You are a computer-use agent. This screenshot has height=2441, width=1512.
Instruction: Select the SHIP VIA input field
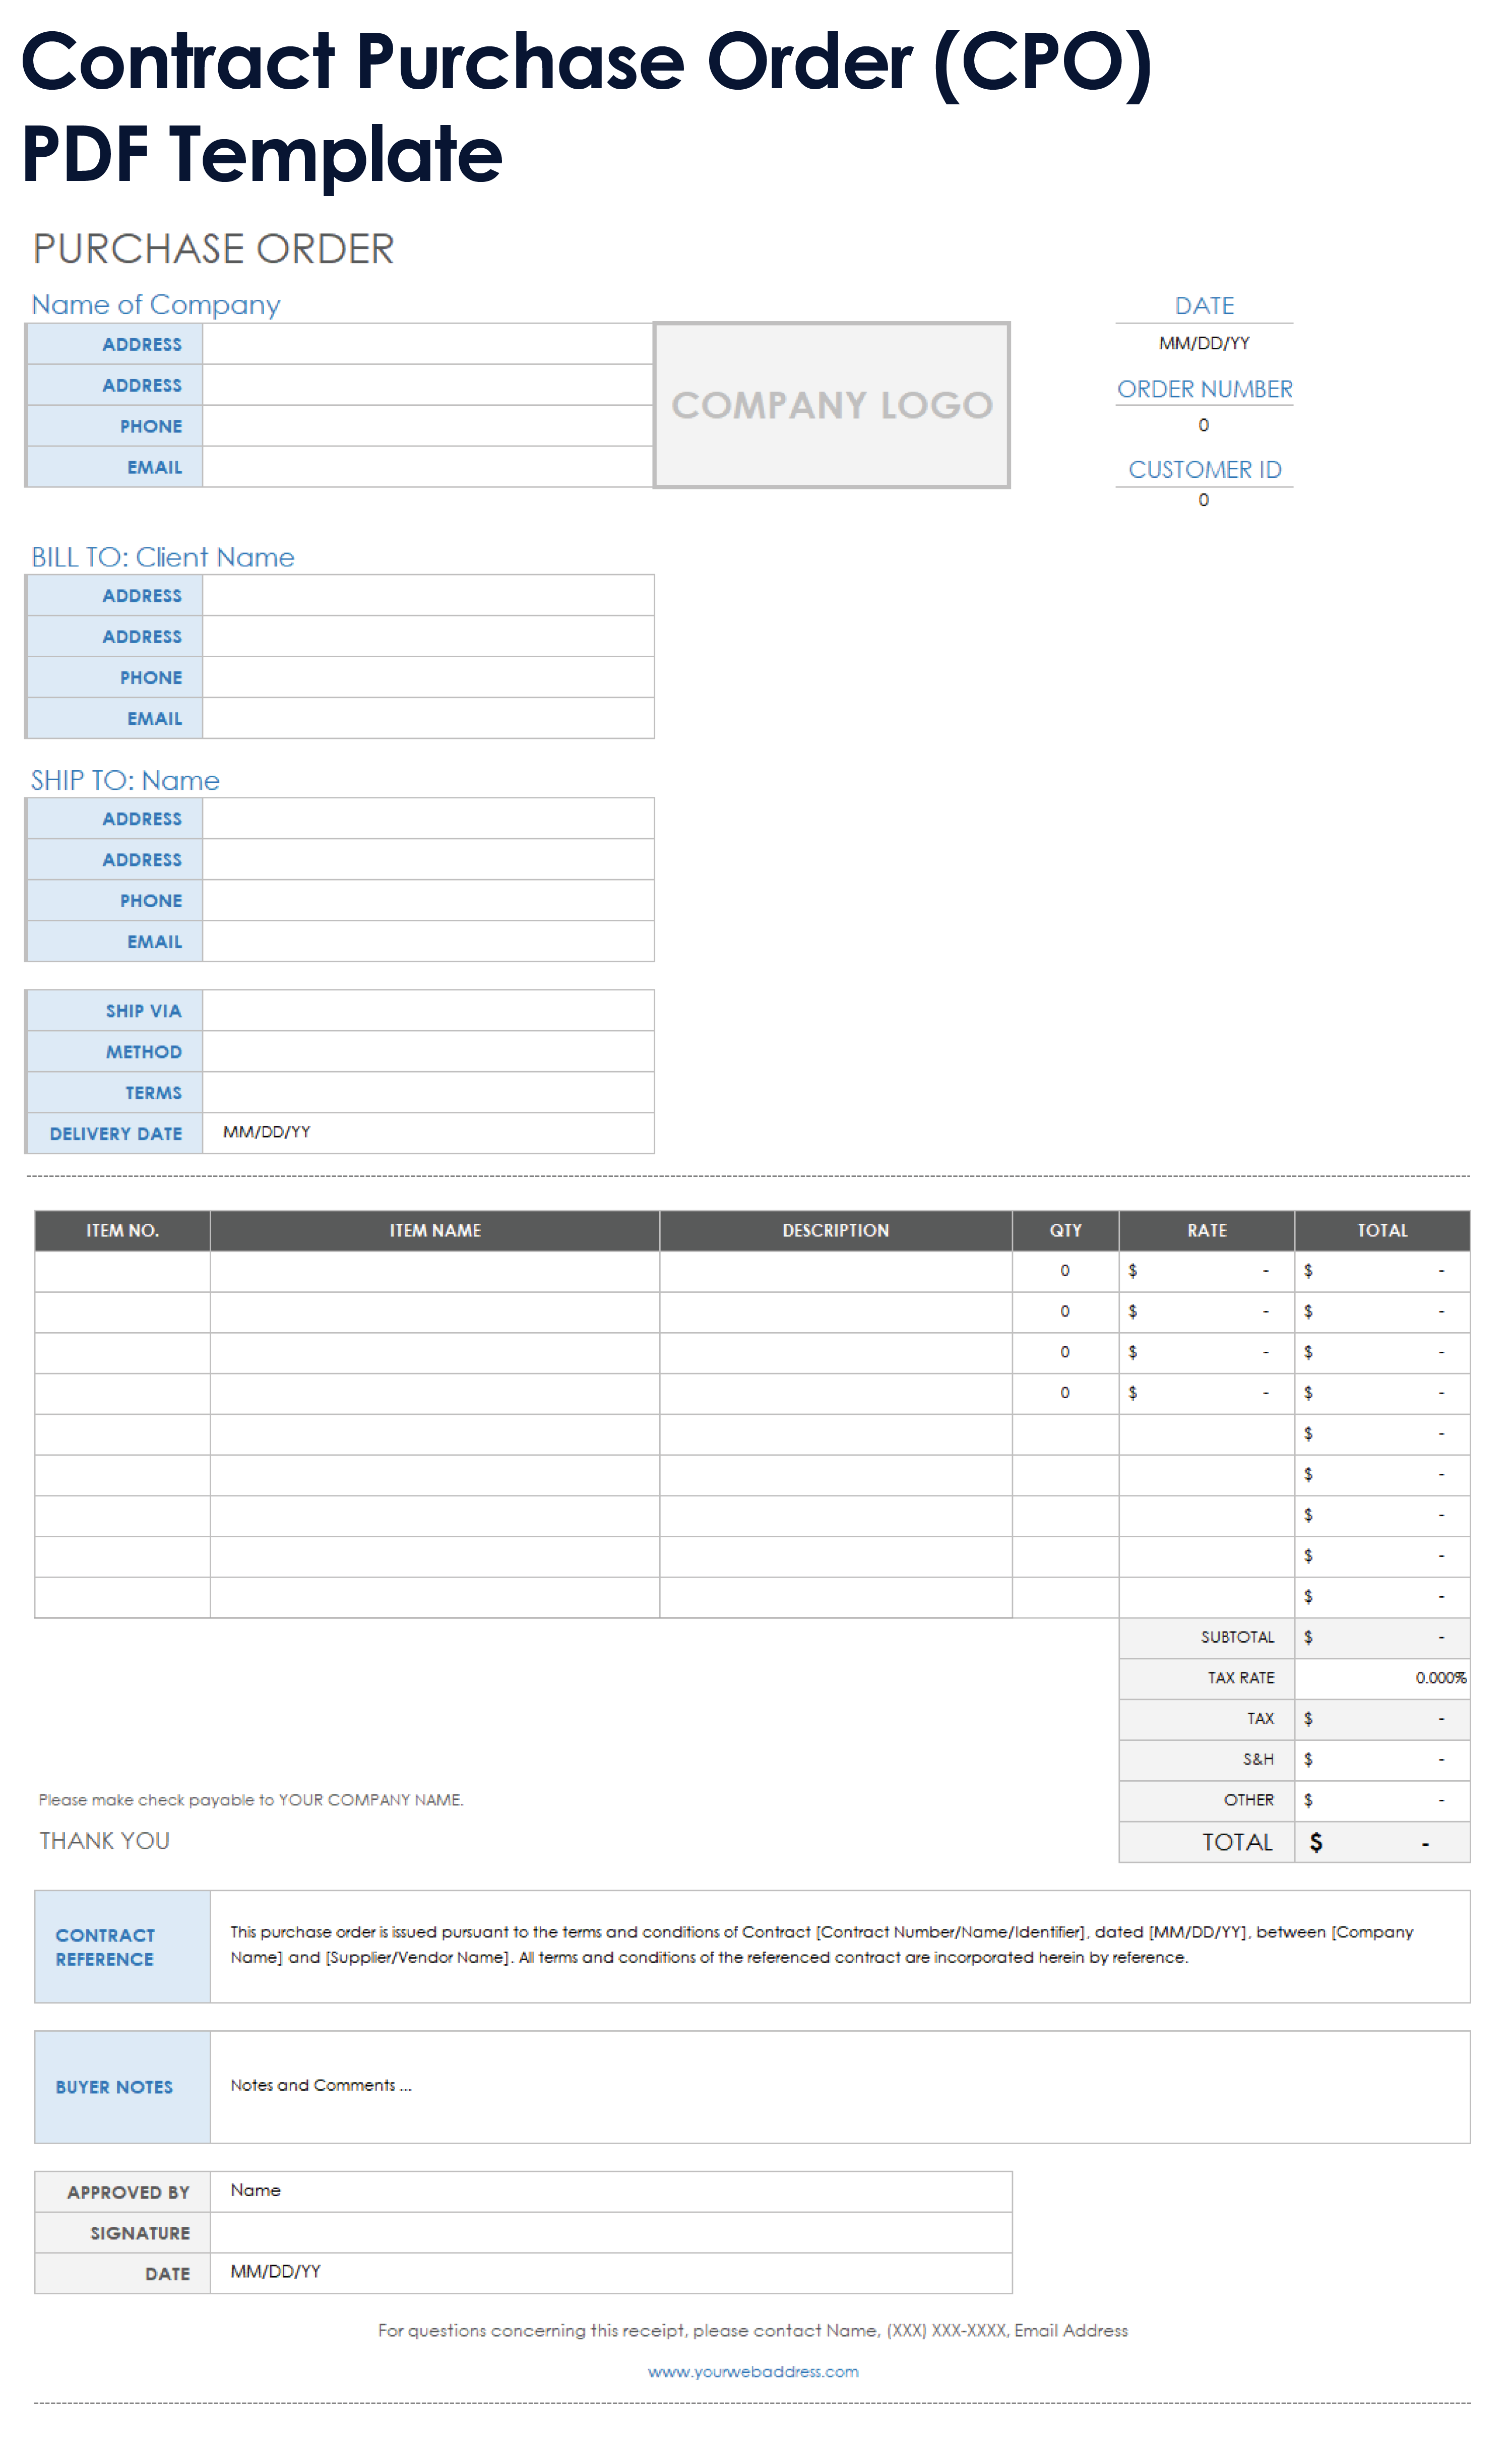tap(427, 1010)
